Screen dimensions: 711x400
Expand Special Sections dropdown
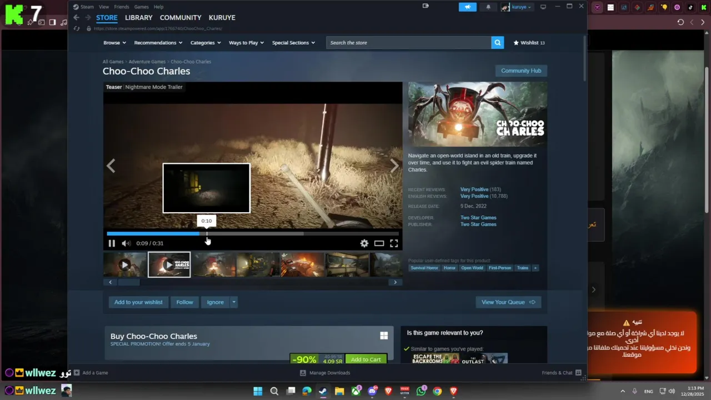293,43
